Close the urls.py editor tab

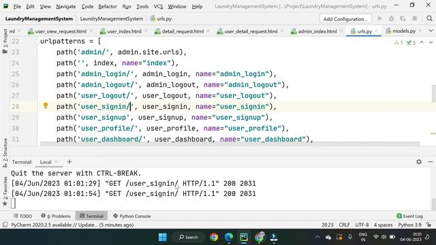click(x=377, y=31)
